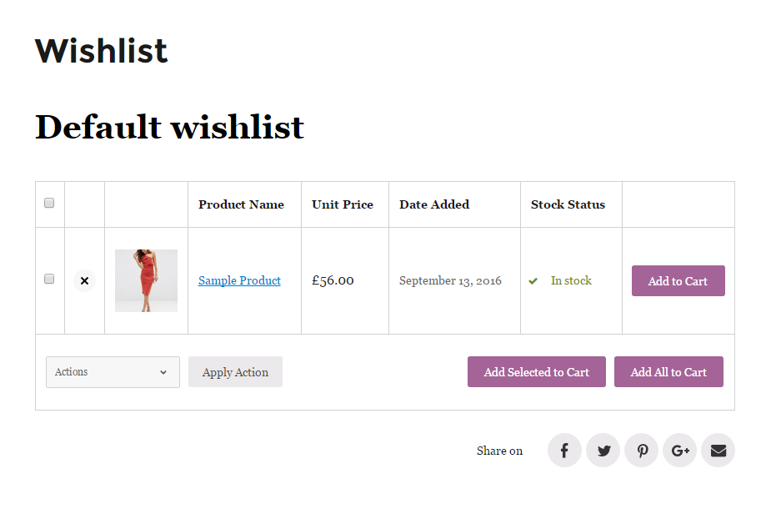Share wishlist on Facebook

click(x=564, y=451)
